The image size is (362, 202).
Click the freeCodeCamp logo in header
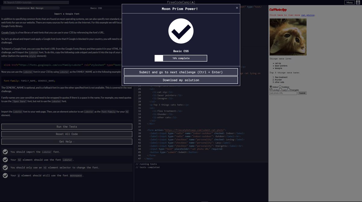[181, 2]
